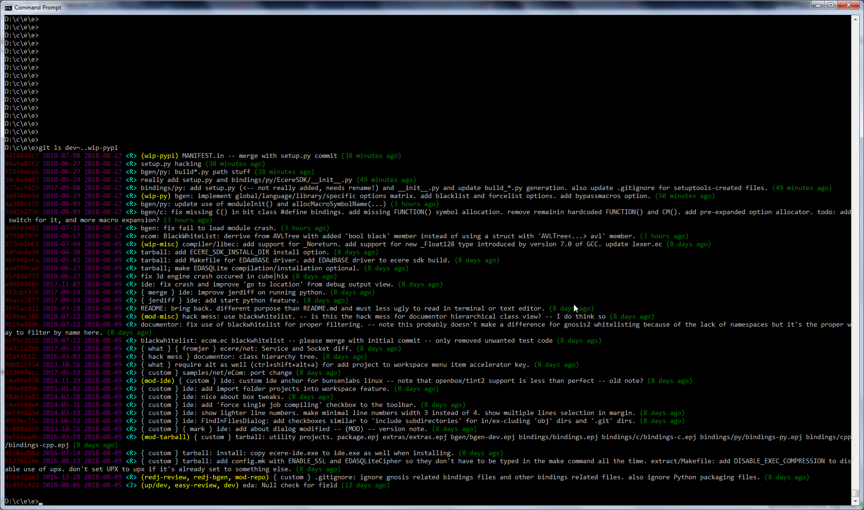
Task: Click the vertical scrollbar thumb
Action: pyautogui.click(x=855, y=493)
